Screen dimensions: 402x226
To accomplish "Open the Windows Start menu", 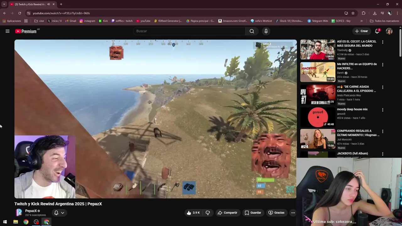I will tap(5, 222).
